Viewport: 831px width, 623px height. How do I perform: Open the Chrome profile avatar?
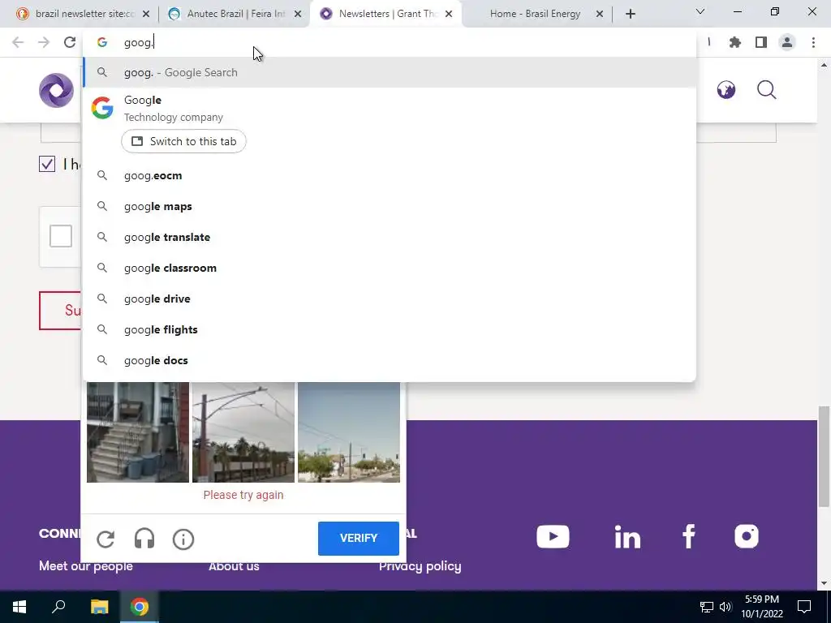pyautogui.click(x=787, y=42)
